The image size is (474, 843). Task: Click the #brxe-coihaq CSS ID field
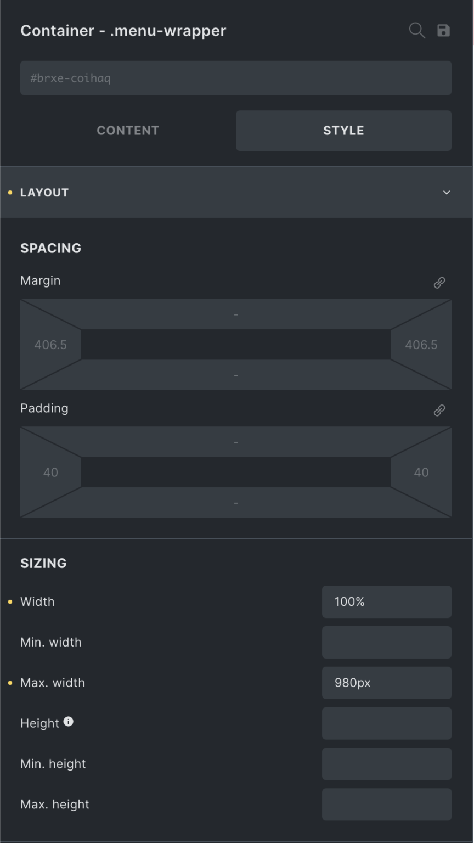(236, 78)
